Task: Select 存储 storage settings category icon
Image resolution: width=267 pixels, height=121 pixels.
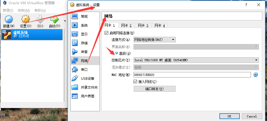Action: click(75, 43)
